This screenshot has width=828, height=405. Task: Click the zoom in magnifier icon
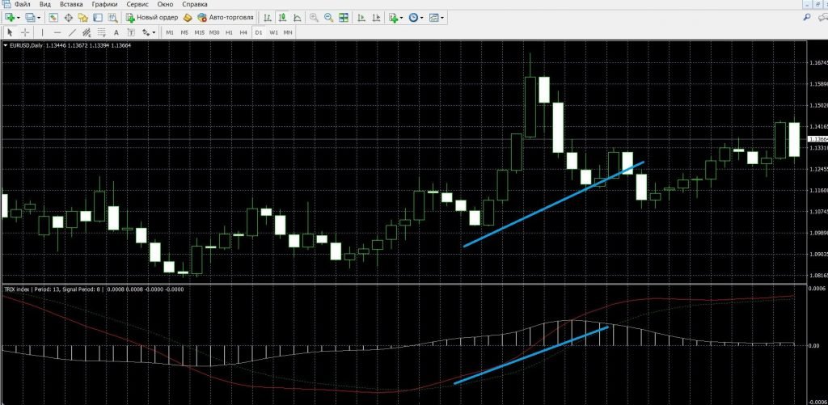click(314, 17)
